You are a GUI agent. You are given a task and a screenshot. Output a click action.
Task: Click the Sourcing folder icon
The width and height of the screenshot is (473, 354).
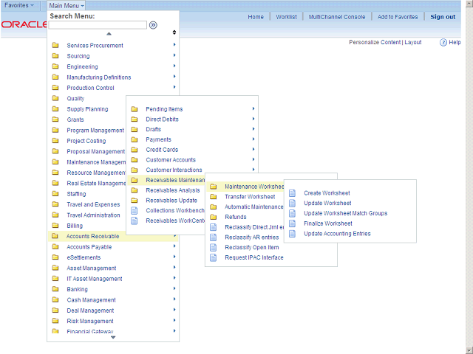pos(55,56)
